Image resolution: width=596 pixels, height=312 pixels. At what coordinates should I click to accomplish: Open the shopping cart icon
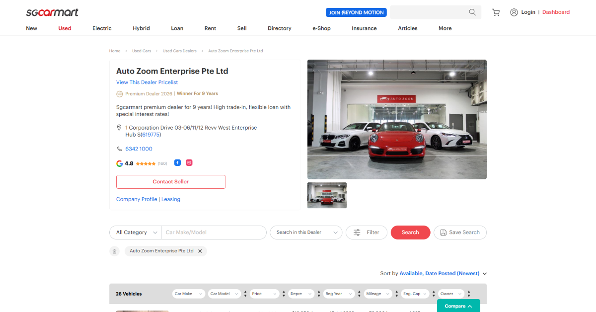point(496,12)
